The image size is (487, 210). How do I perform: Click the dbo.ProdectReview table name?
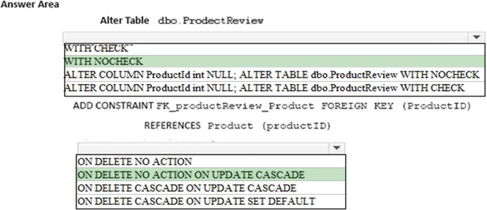(x=210, y=21)
